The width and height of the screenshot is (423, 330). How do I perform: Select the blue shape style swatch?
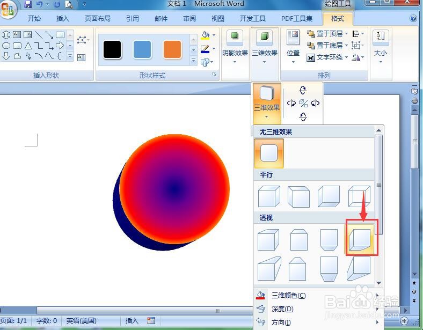tap(142, 49)
